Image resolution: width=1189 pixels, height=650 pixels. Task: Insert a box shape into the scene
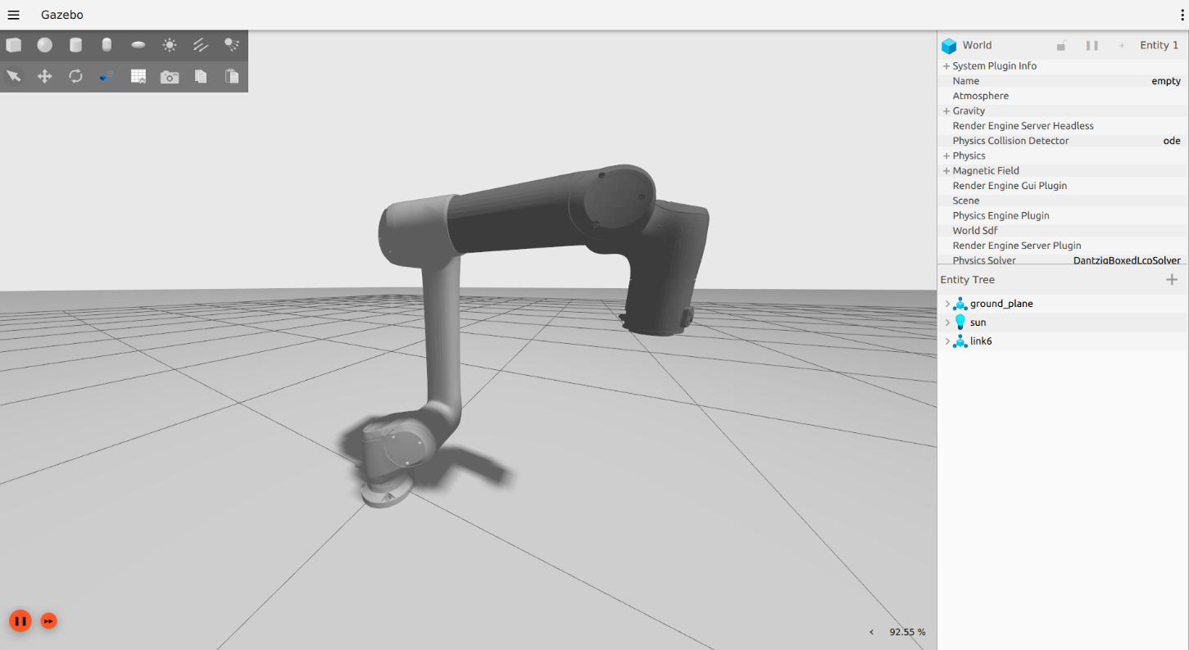(x=14, y=45)
